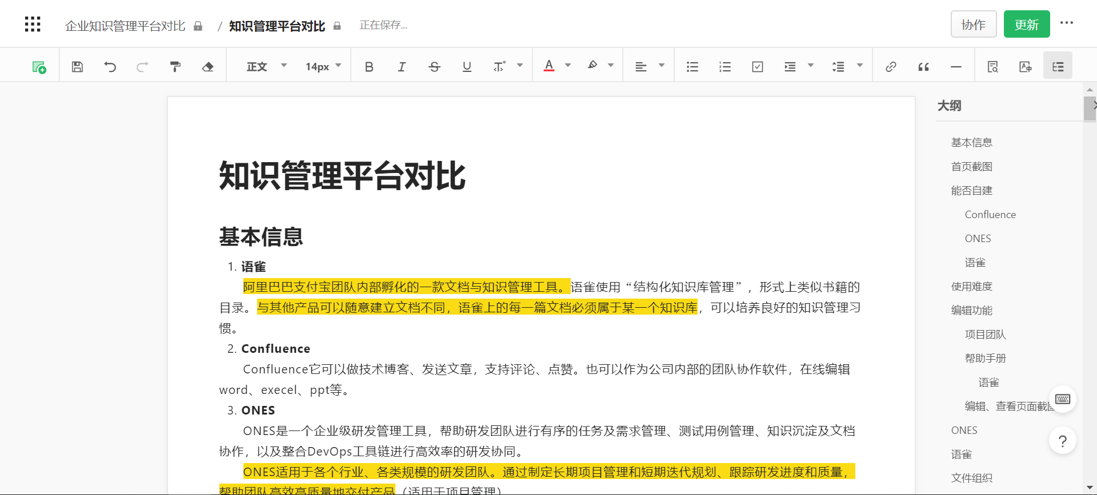Insert a hyperlink

(891, 67)
